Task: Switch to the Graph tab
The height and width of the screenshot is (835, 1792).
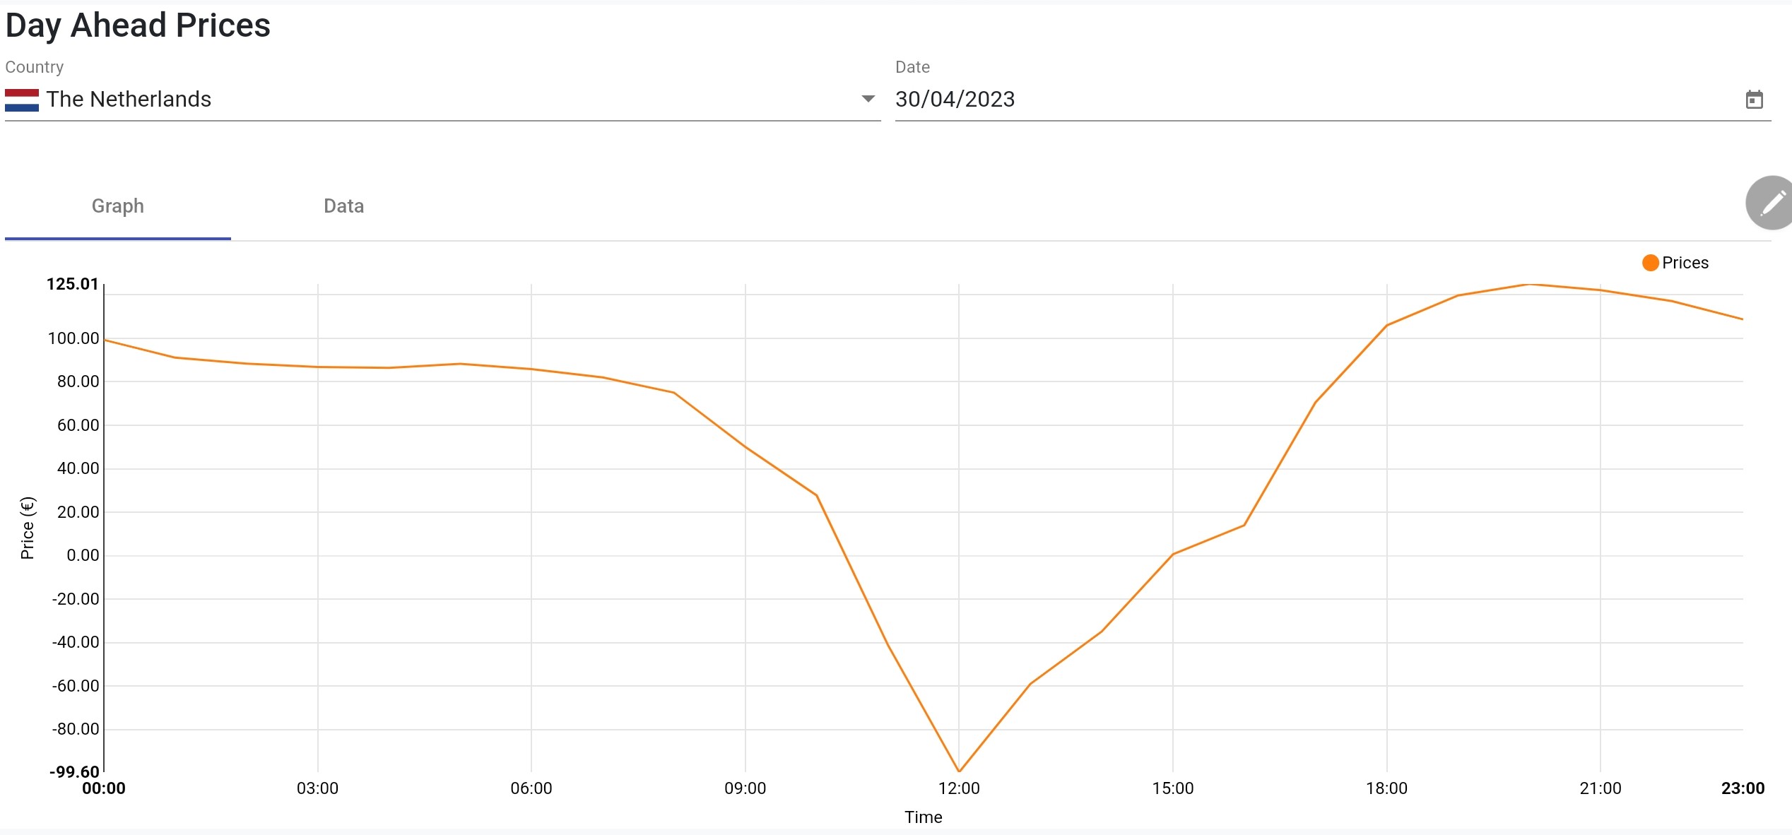Action: tap(118, 206)
